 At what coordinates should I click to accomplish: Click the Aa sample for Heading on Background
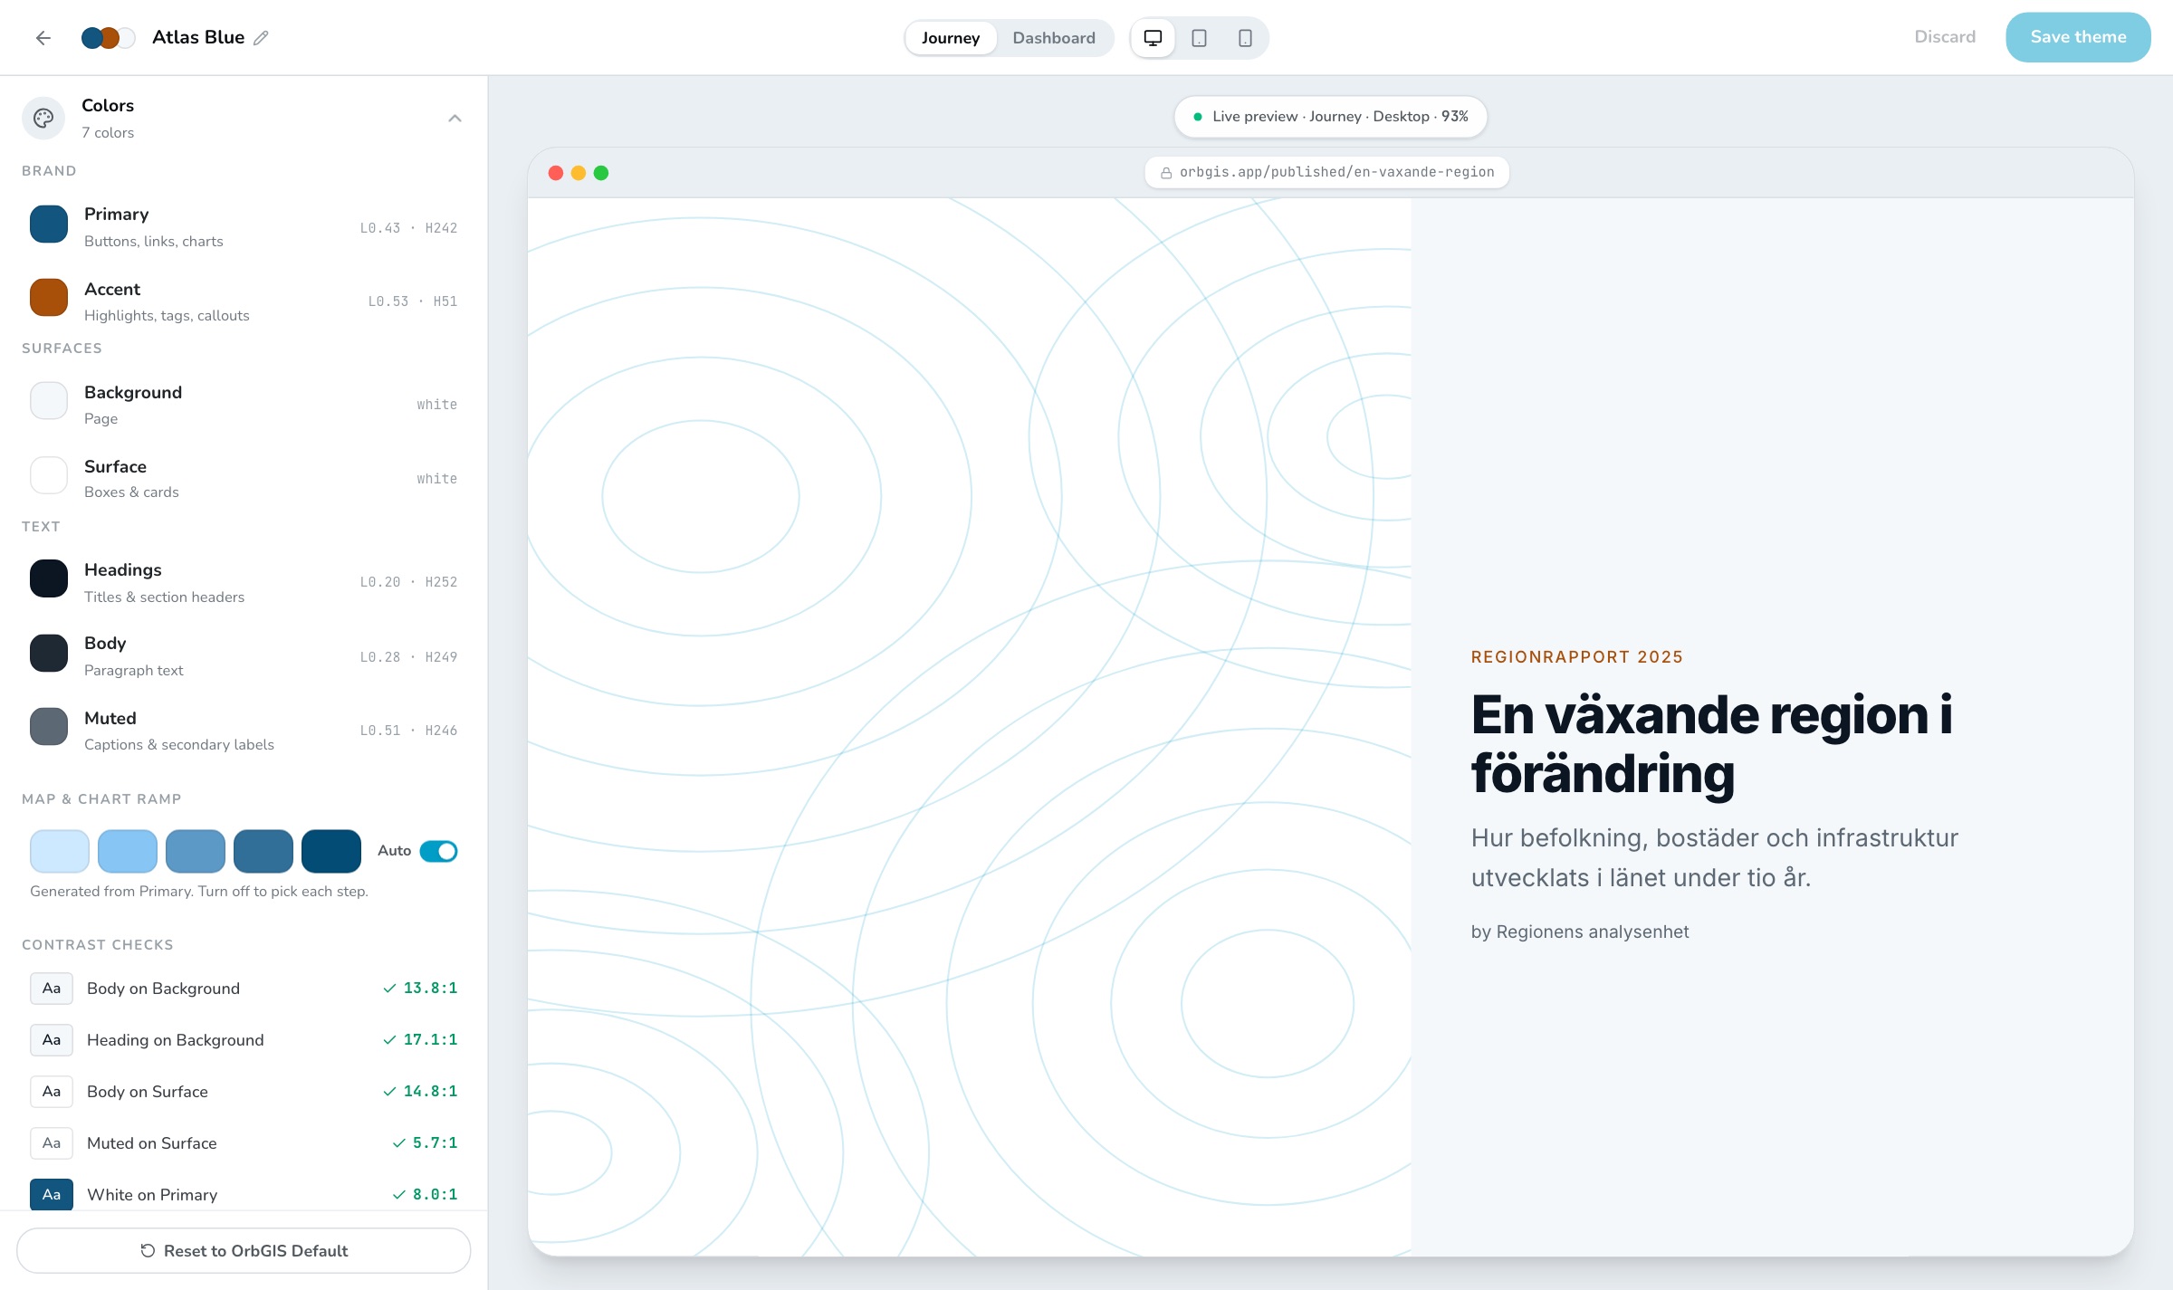pos(52,1040)
